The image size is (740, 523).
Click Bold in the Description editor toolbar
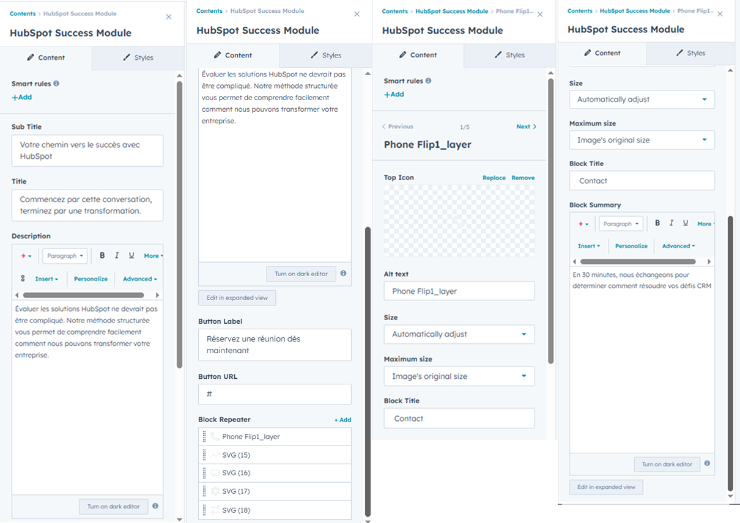[x=102, y=255]
